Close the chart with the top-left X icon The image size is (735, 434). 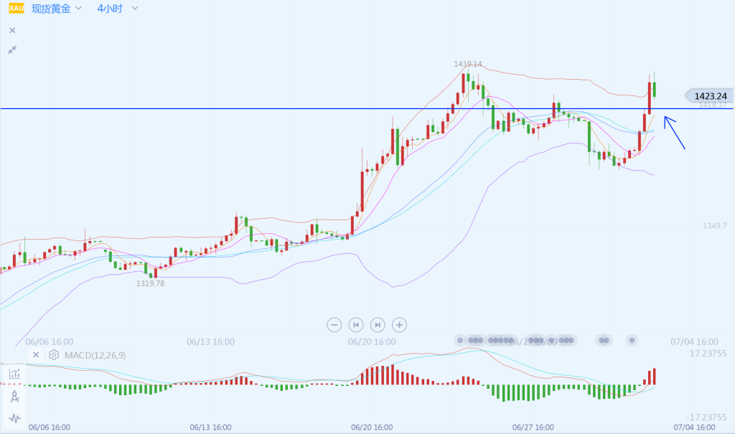[13, 30]
